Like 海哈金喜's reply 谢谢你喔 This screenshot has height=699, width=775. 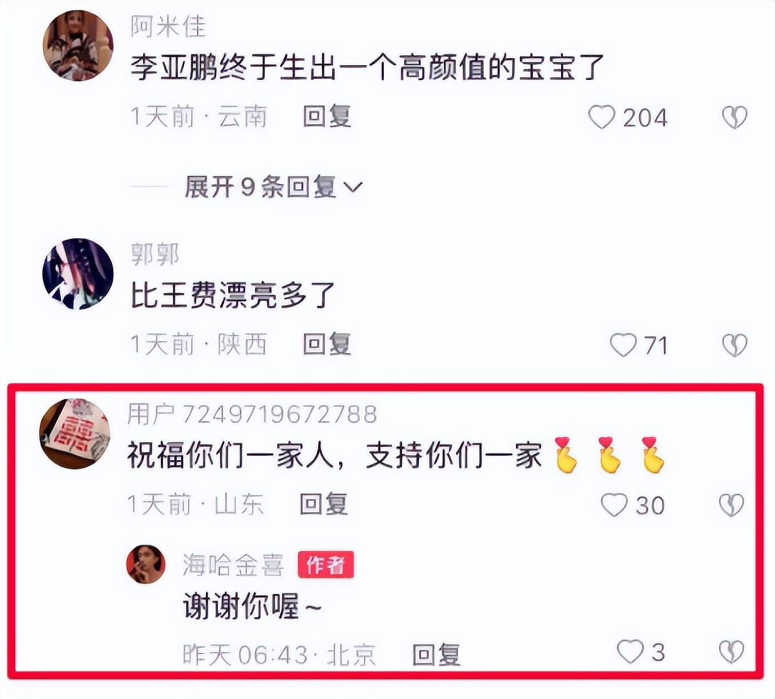coord(630,652)
